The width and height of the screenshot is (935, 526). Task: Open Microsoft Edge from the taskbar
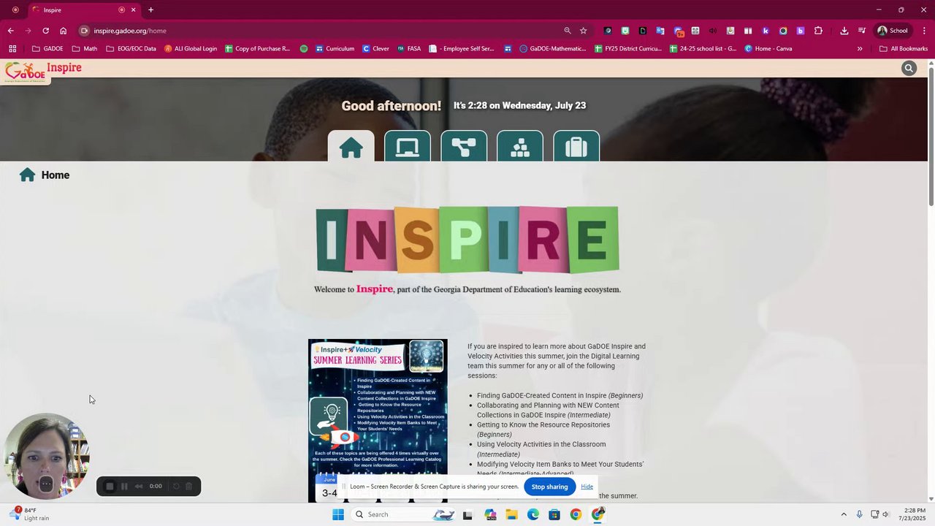point(533,514)
